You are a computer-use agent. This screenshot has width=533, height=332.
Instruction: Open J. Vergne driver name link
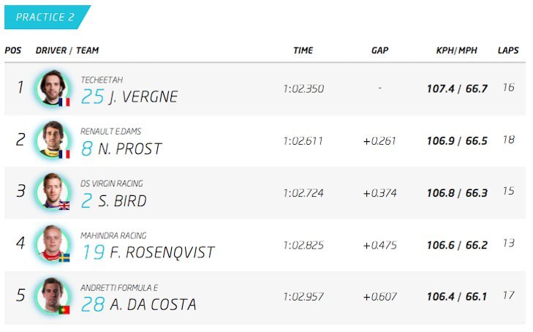pyautogui.click(x=143, y=97)
